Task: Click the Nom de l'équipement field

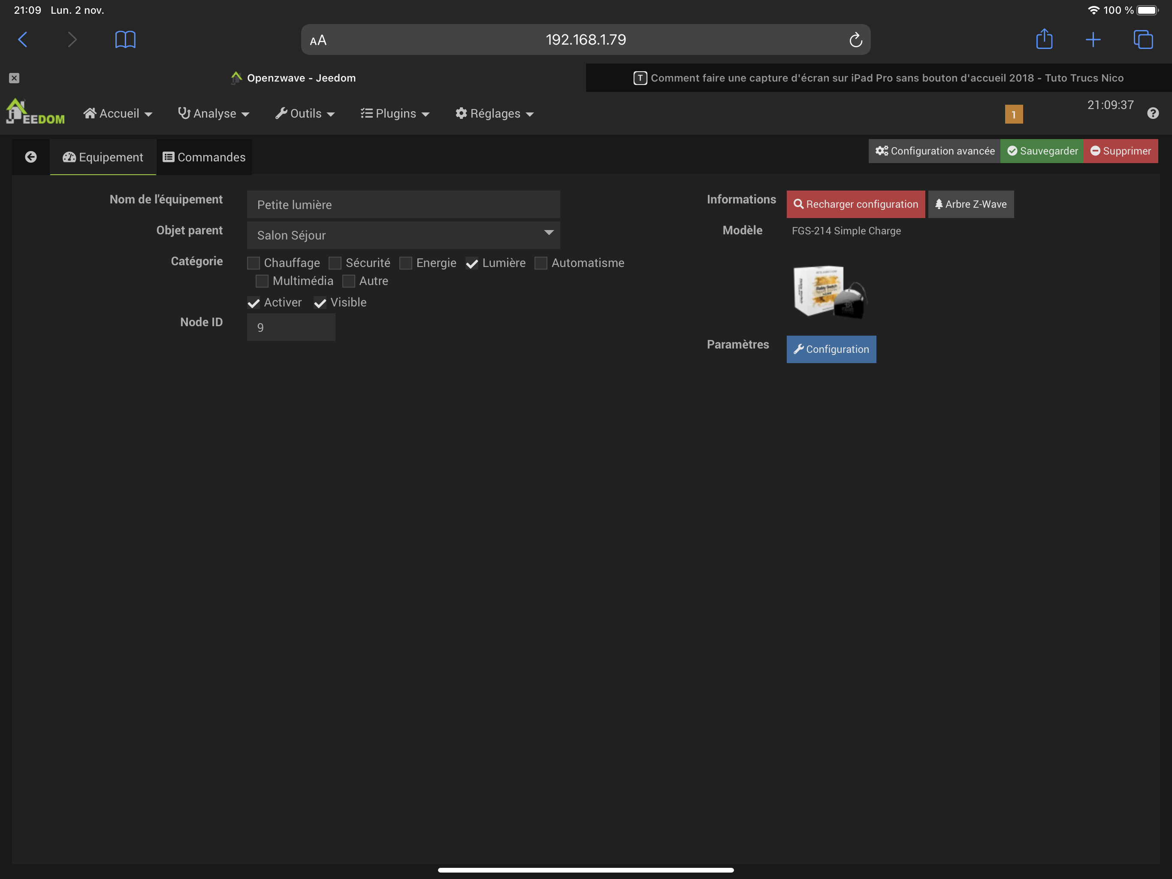Action: pos(403,205)
